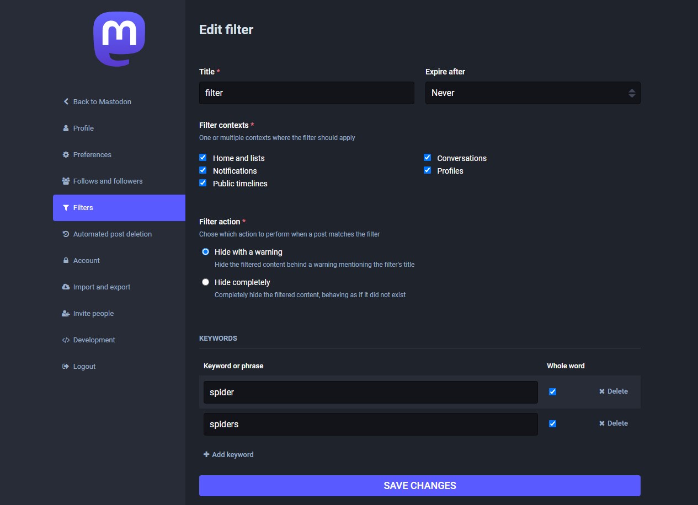Click the X icon in the spiders keyword row
The width and height of the screenshot is (698, 505).
point(602,423)
